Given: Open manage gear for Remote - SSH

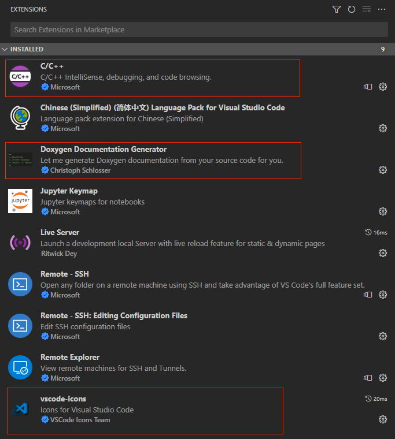Looking at the screenshot, I should [x=383, y=295].
